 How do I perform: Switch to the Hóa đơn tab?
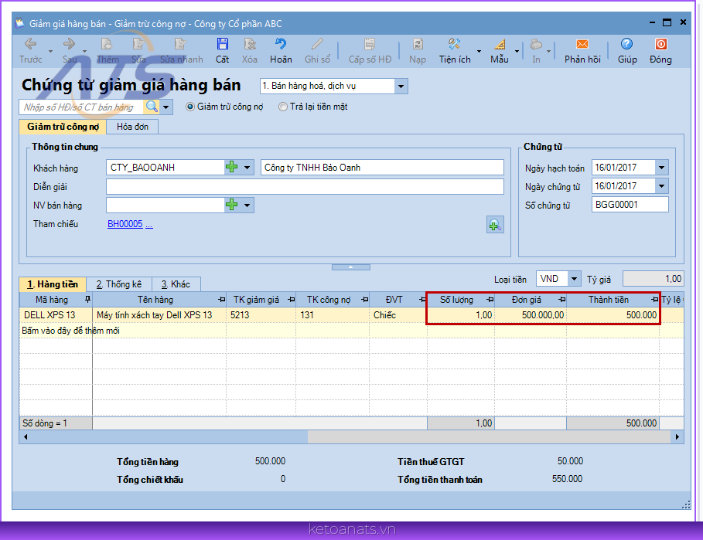(132, 127)
